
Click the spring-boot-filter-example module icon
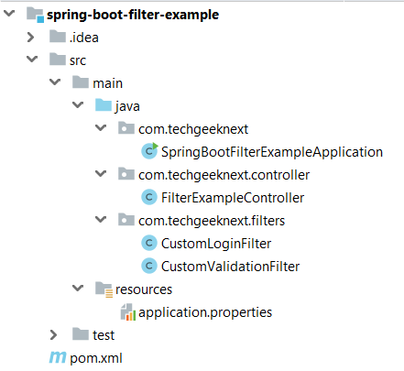tap(35, 15)
